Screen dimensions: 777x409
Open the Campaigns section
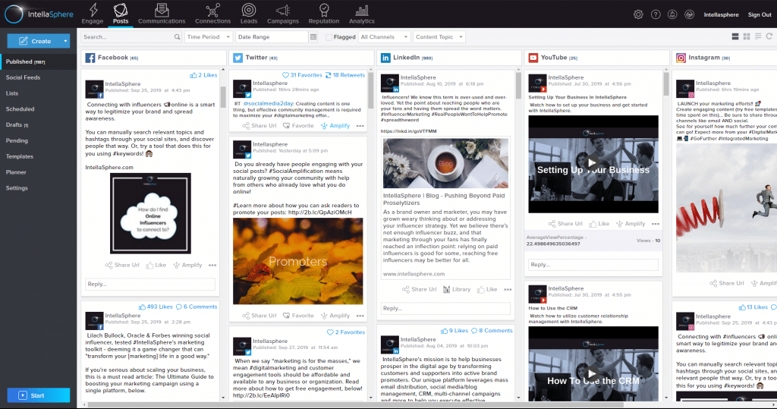pyautogui.click(x=283, y=14)
